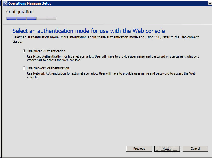The width and height of the screenshot is (212, 158).
Task: Click the blue authentication mode heading
Action: [x=88, y=31]
